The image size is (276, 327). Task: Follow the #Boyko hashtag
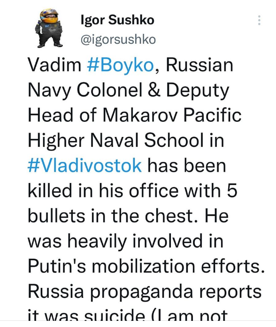pyautogui.click(x=121, y=65)
